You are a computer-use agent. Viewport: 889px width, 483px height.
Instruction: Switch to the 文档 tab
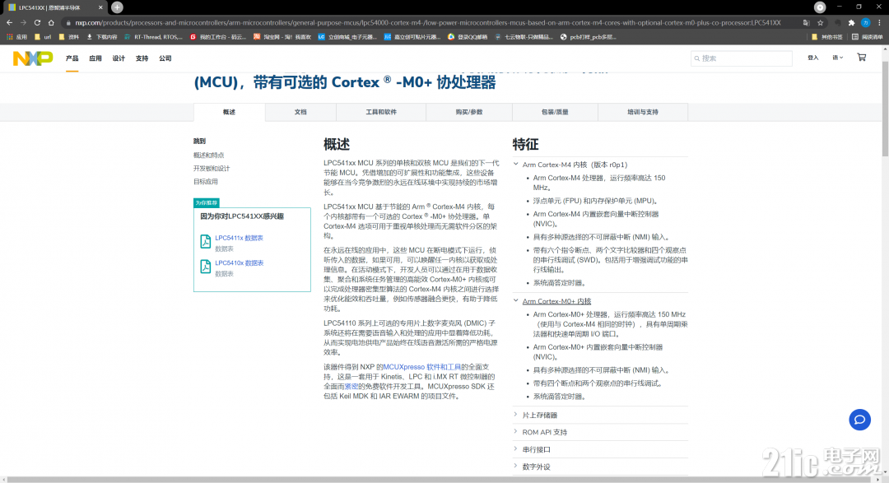(x=300, y=112)
